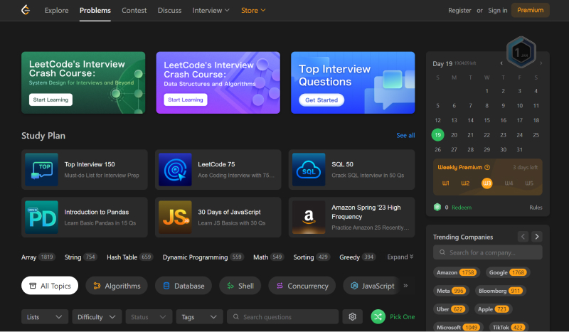Select the Algorithms category
Screen dimensions: 569x332
(117, 286)
